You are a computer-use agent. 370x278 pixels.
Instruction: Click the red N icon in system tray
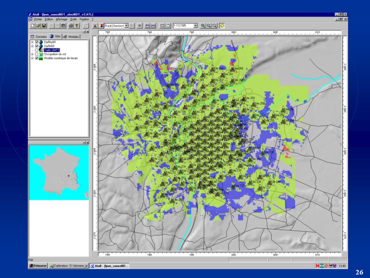tap(318, 266)
